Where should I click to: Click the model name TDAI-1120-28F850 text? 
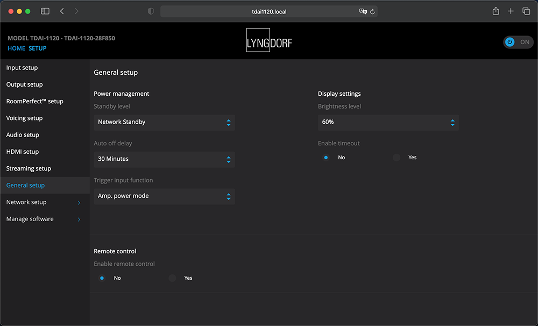(89, 38)
